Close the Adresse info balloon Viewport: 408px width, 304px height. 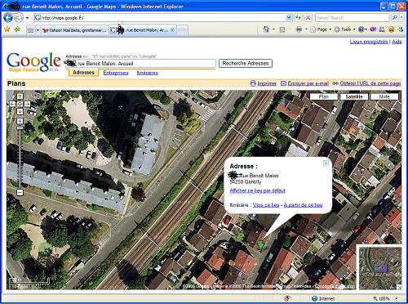pyautogui.click(x=326, y=163)
